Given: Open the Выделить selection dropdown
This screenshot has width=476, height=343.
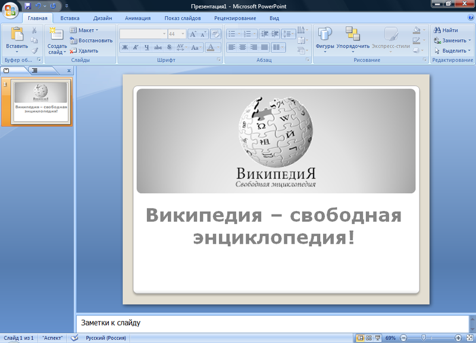Looking at the screenshot, I should [453, 51].
